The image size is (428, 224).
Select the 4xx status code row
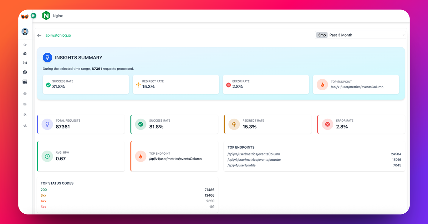(127, 201)
